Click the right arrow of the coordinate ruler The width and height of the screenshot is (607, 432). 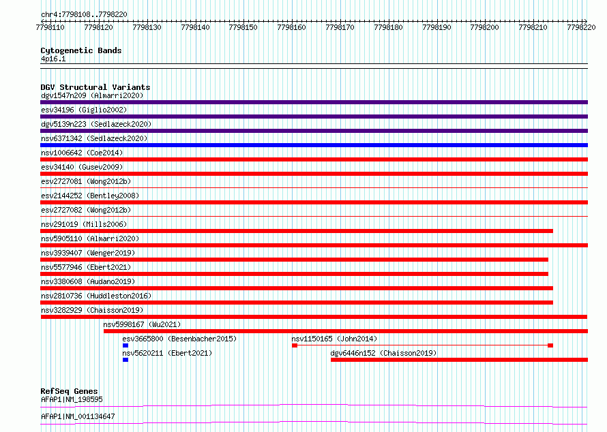tap(585, 21)
